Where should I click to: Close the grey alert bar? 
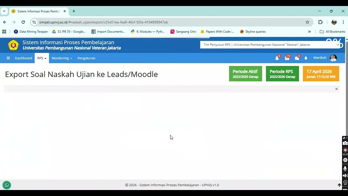tap(336, 89)
